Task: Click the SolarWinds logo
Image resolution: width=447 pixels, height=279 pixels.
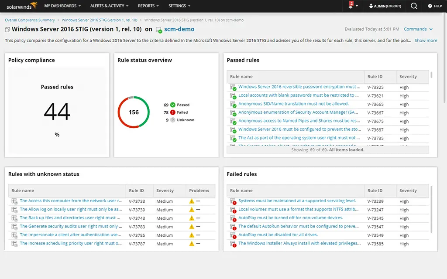Action: click(22, 5)
